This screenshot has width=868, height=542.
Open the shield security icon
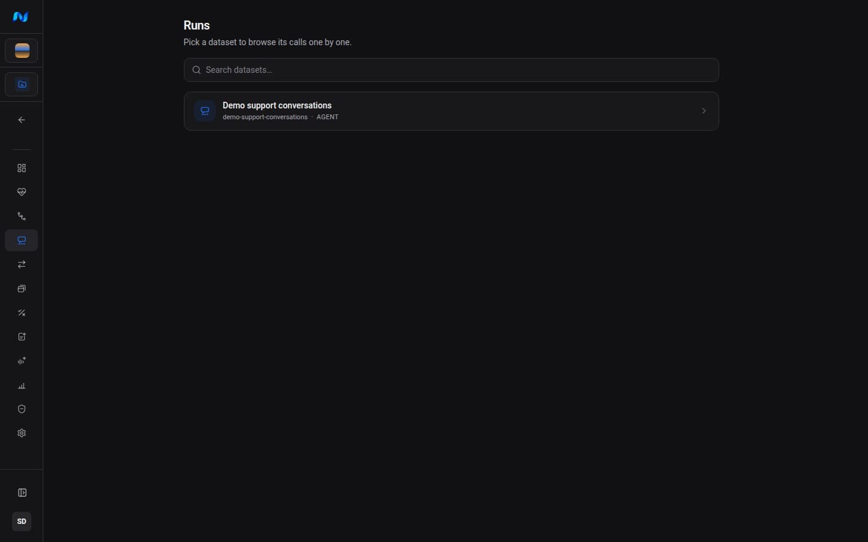pos(22,409)
